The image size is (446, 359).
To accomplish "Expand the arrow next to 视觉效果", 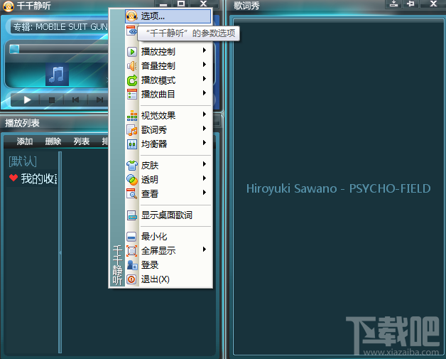I will pos(205,114).
